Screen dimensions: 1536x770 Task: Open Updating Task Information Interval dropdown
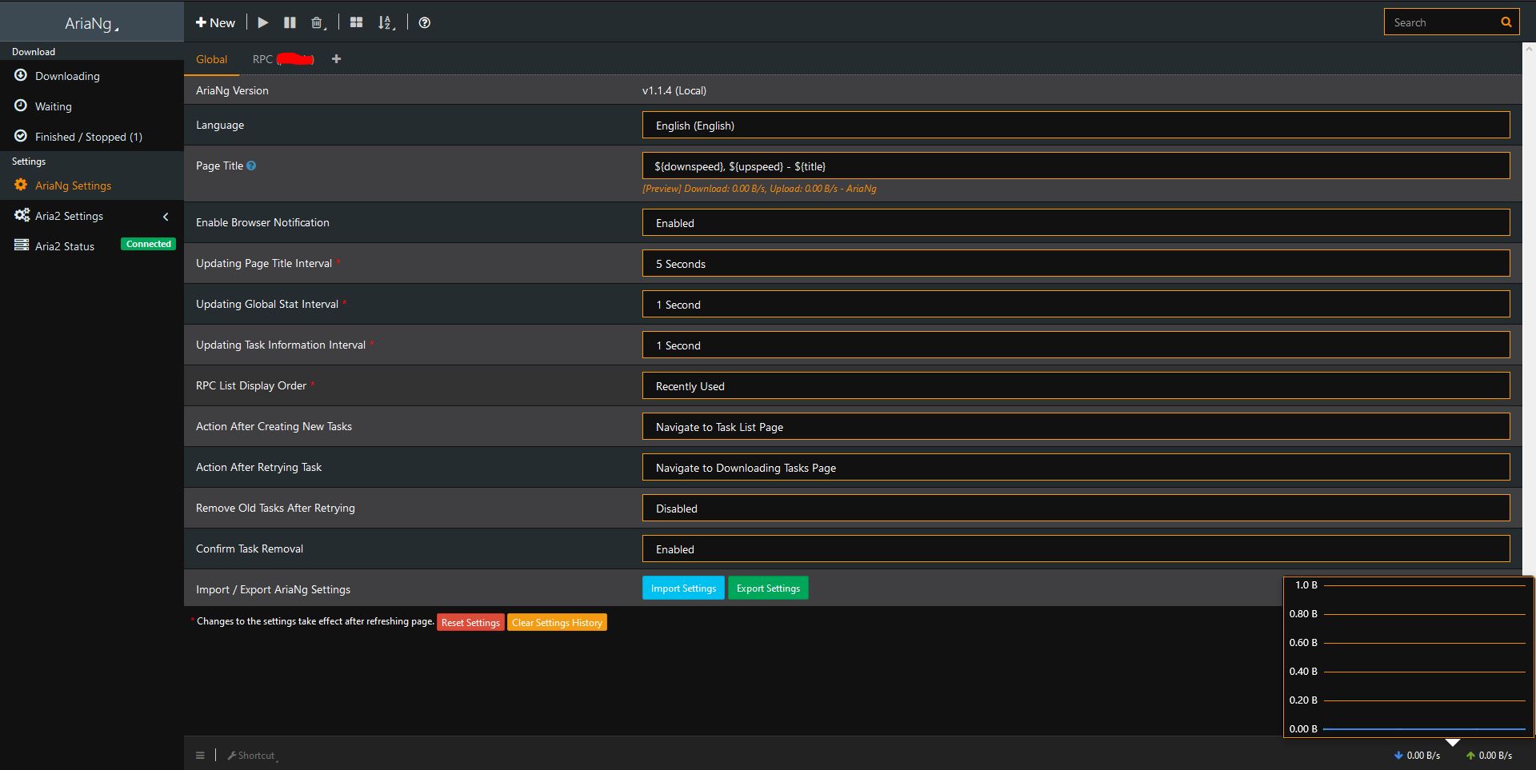tap(1076, 345)
